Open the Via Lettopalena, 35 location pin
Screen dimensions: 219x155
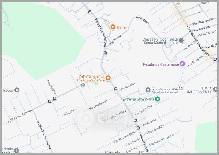148,90
